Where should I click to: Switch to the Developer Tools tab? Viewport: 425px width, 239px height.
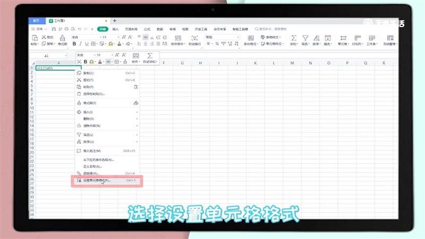(201, 29)
